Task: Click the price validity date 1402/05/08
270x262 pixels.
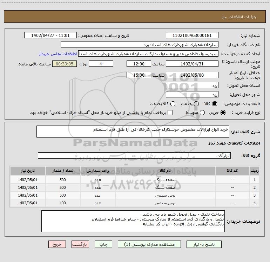Action: coord(192,75)
